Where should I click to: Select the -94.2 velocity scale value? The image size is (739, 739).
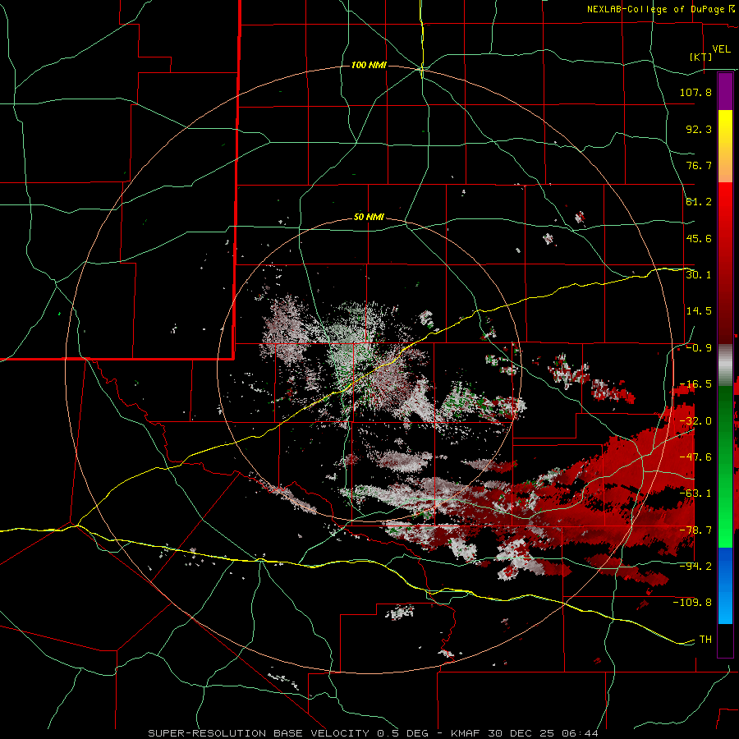[695, 566]
